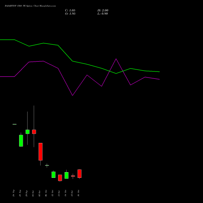Select the green 29 Sep candle body

point(28,132)
